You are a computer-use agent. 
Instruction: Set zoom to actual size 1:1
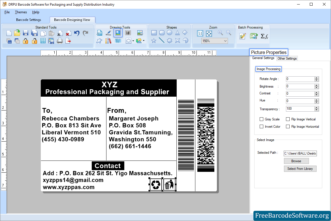click(200, 33)
